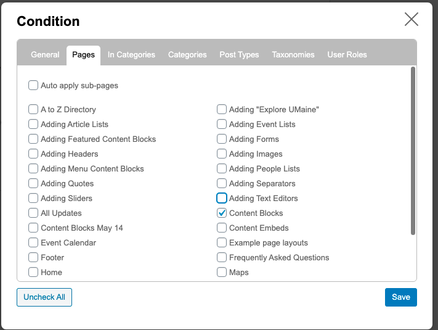Select the Maps checkbox
This screenshot has height=330, width=438.
222,272
